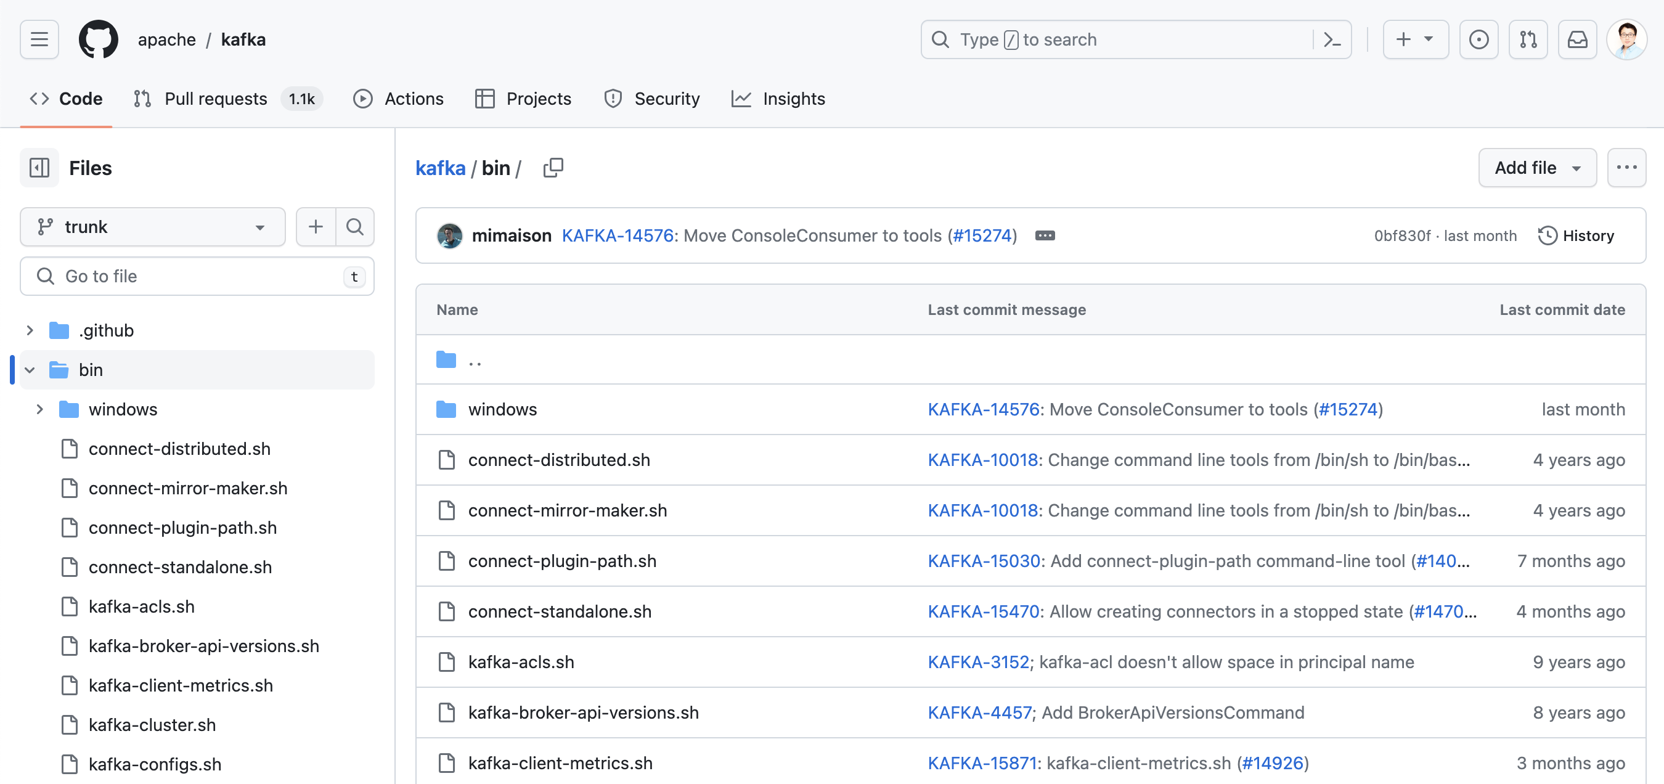This screenshot has width=1664, height=784.
Task: Open the command palette icon
Action: pos(1332,39)
